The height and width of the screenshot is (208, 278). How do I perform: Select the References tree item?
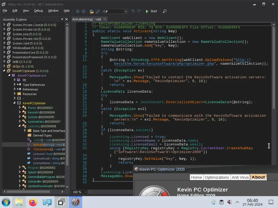(x=30, y=89)
